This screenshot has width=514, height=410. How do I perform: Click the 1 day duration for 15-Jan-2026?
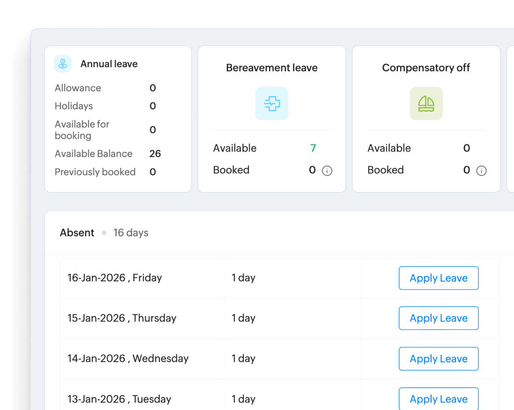pos(243,318)
